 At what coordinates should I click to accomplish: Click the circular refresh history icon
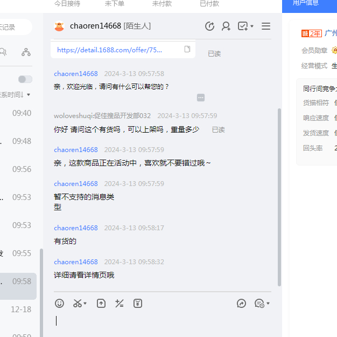(210, 26)
